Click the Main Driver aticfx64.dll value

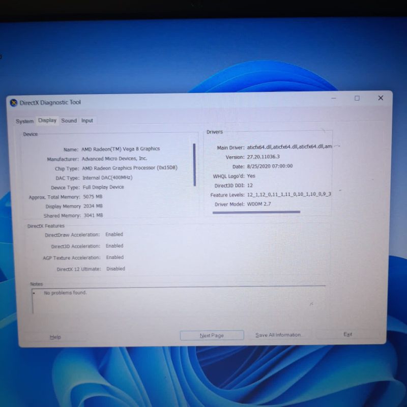tap(289, 147)
